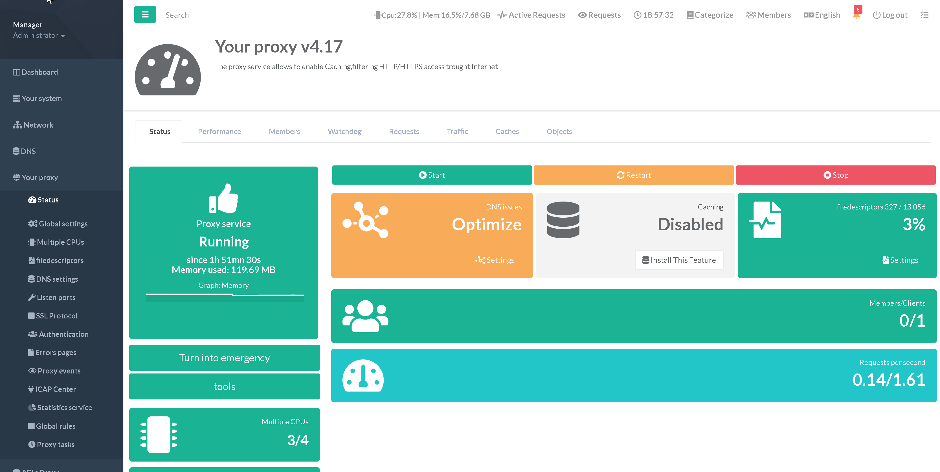Collapse the Your proxy sidebar section
940x472 pixels.
pyautogui.click(x=40, y=177)
